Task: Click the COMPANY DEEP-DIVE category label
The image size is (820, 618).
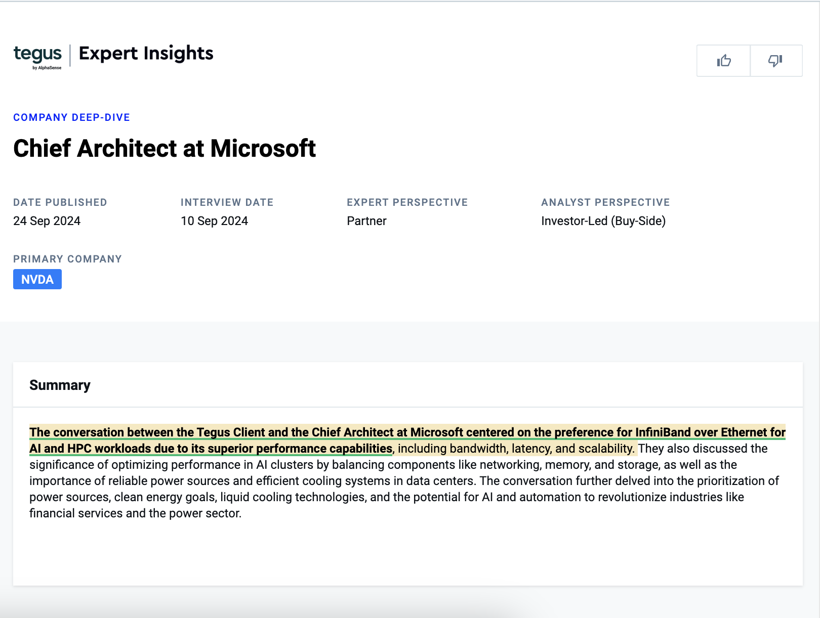Action: coord(71,117)
